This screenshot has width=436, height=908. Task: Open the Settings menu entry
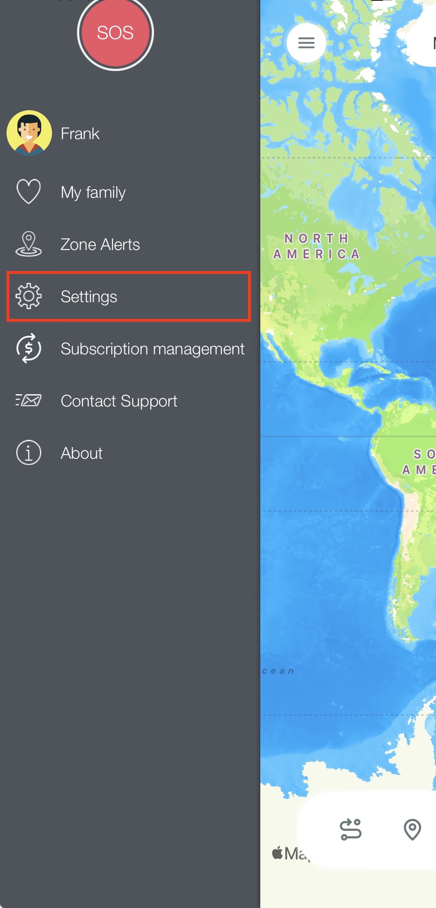click(x=129, y=296)
